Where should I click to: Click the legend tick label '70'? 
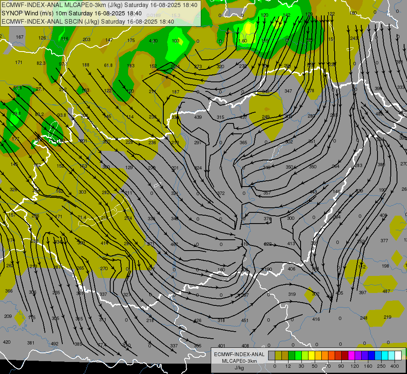(328, 366)
